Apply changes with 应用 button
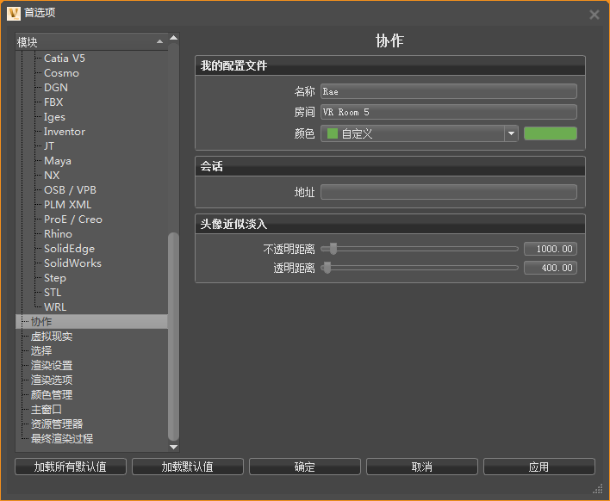 (x=539, y=467)
